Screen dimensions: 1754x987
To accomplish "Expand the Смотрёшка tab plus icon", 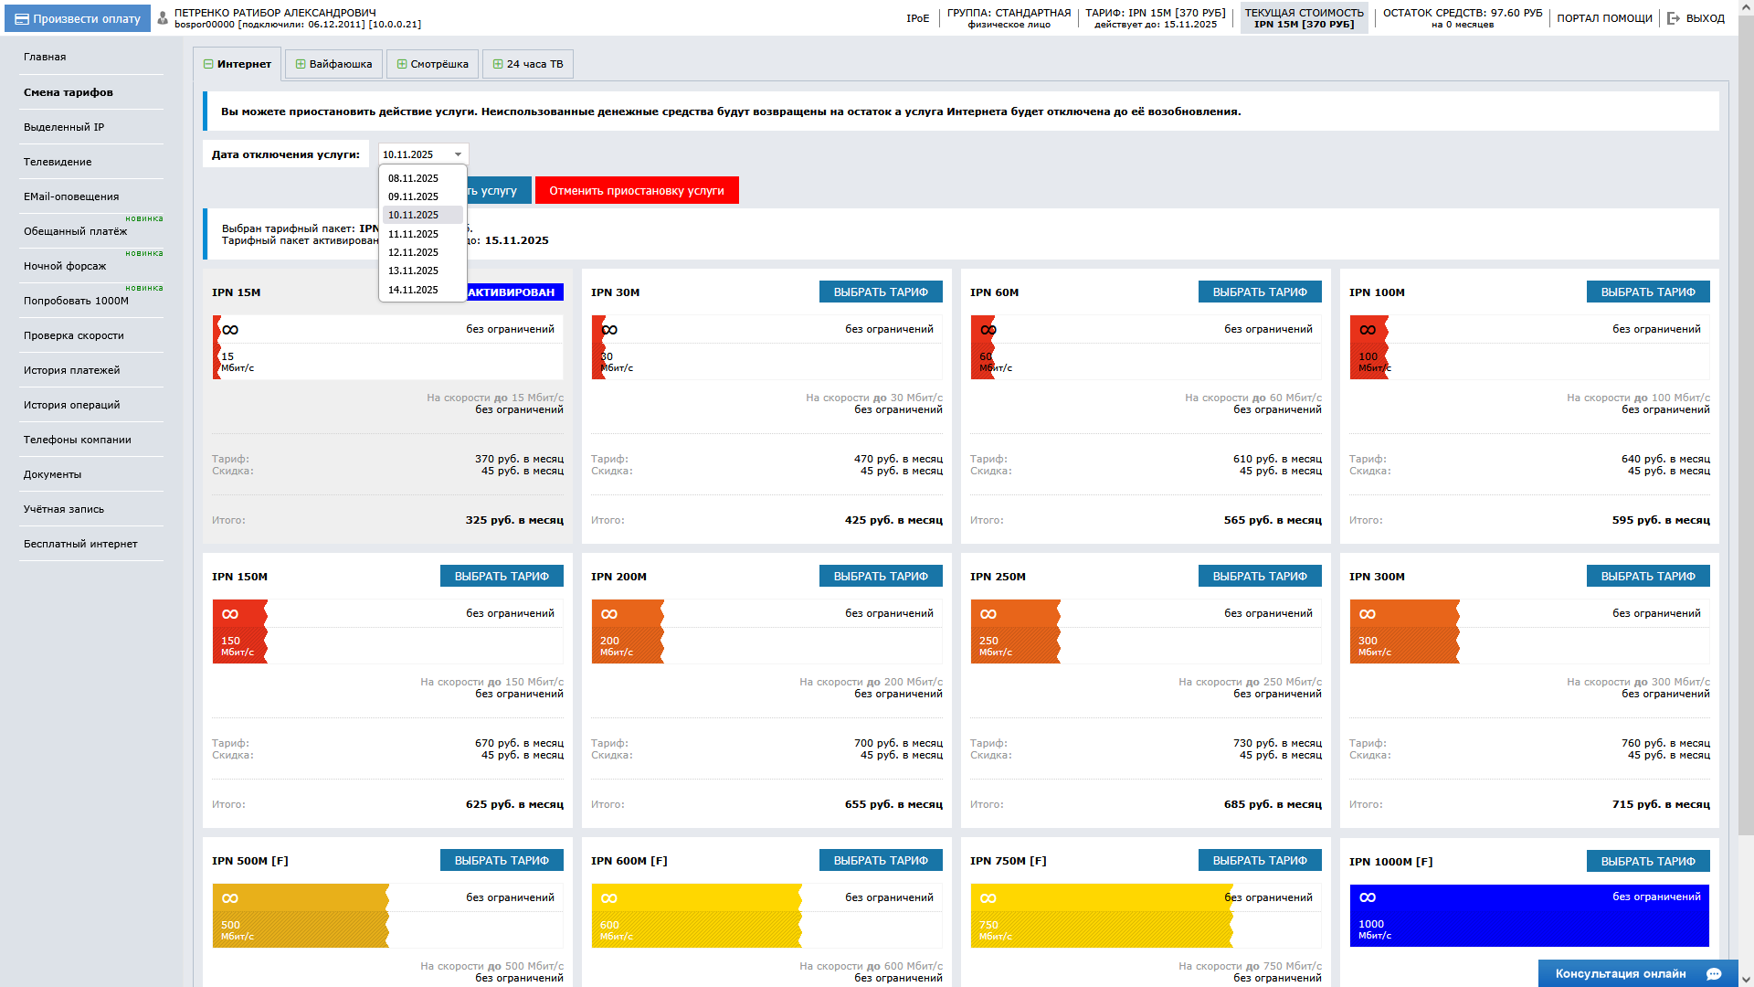I will click(402, 64).
